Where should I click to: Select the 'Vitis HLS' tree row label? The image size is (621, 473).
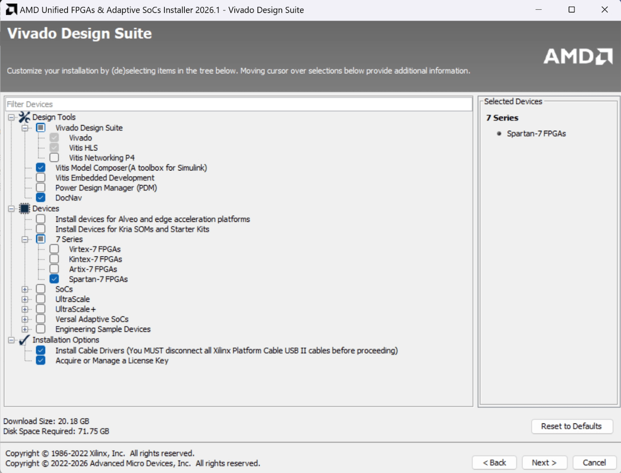pyautogui.click(x=83, y=148)
